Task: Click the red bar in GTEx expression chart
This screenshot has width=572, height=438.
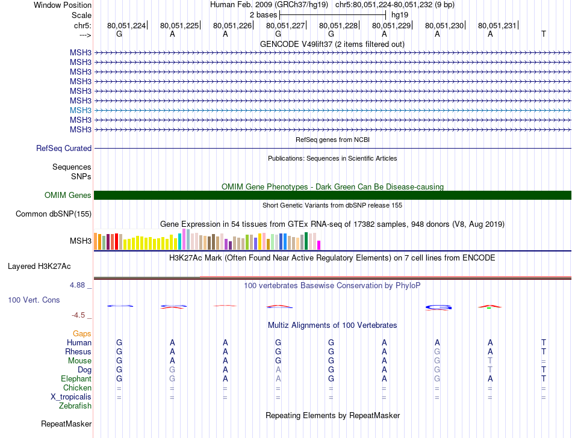Action: tap(116, 241)
